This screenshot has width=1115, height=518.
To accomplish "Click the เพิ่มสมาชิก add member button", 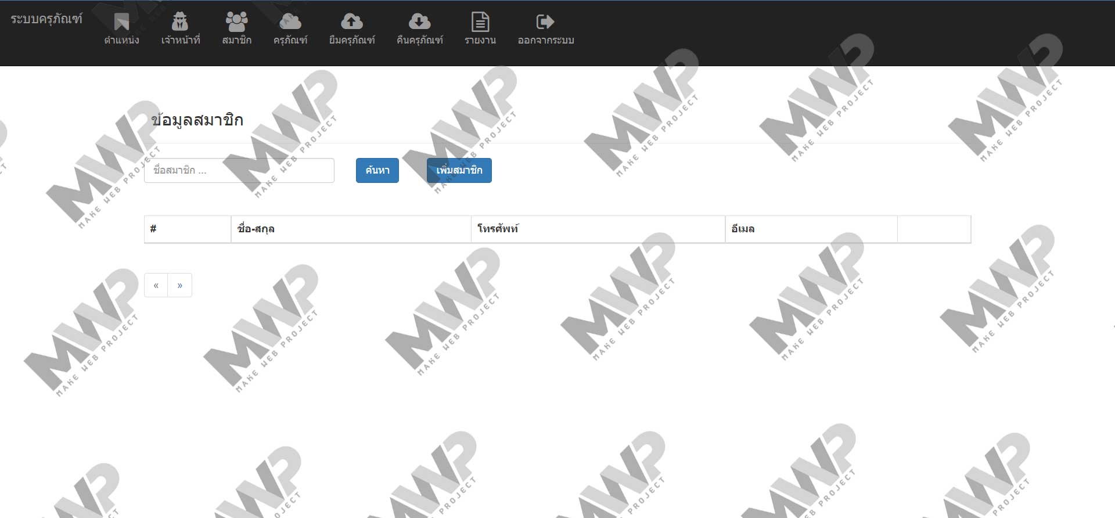I will pyautogui.click(x=459, y=170).
